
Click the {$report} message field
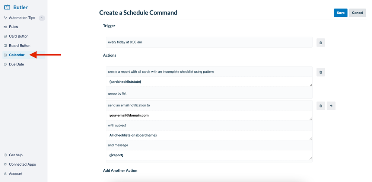pos(209,155)
